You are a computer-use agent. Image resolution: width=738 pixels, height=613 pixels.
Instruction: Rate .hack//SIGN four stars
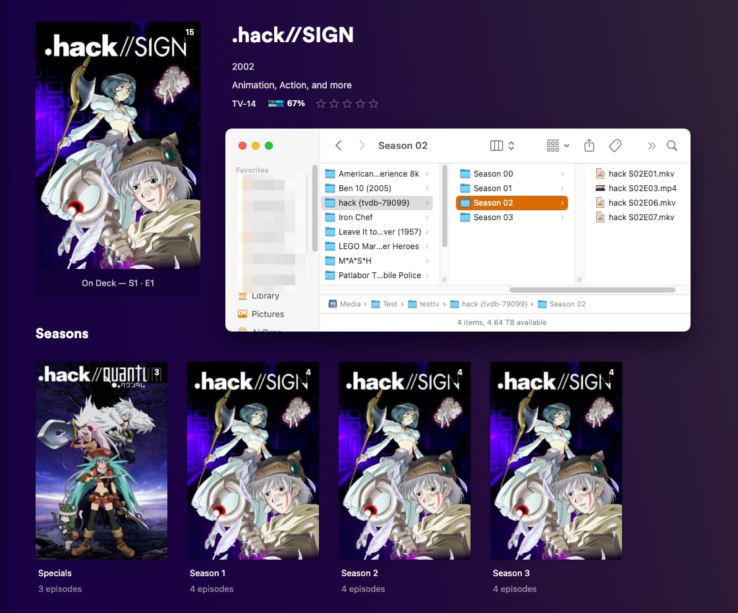point(360,103)
